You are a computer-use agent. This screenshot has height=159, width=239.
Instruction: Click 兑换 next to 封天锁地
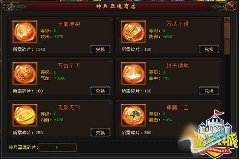pyautogui.click(x=209, y=91)
